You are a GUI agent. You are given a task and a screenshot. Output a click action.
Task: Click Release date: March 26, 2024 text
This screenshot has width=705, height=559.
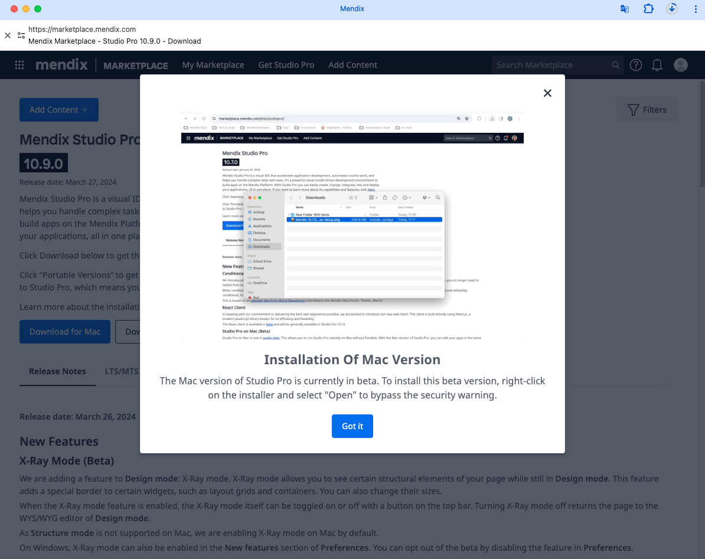78,417
